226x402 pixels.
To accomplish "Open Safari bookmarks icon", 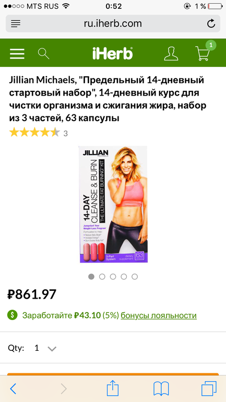I will pos(161,389).
